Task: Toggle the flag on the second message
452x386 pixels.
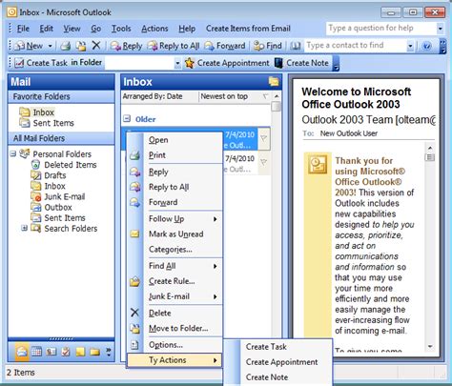Action: coord(264,163)
